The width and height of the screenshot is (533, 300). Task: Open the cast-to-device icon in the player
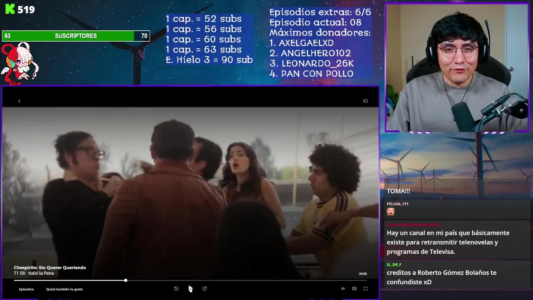coord(365,101)
